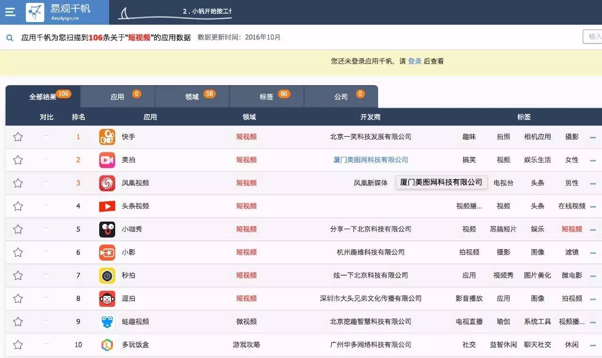Click the 趣味 tag in 快手 row
Viewport: 602px width, 358px height.
point(469,137)
